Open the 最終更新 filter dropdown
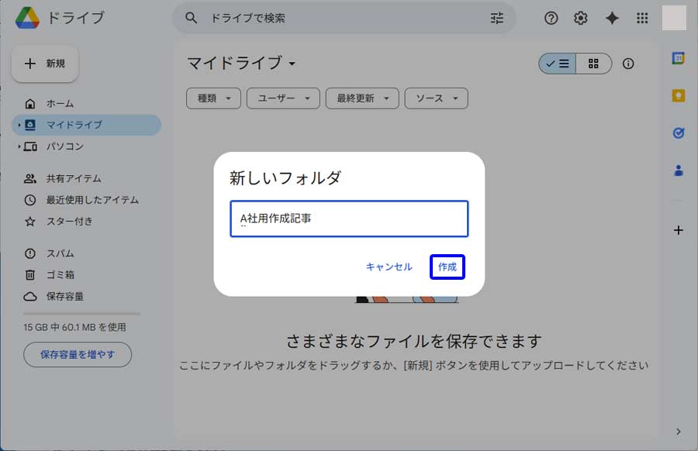 (362, 98)
